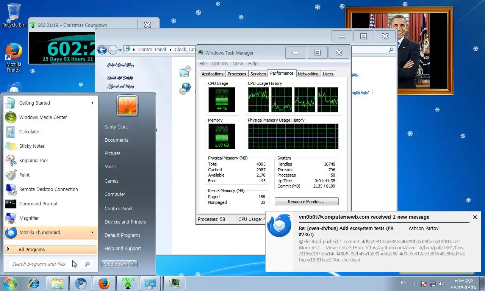Open the network tray icon
Viewport: 485px width, 291px height.
(x=432, y=283)
